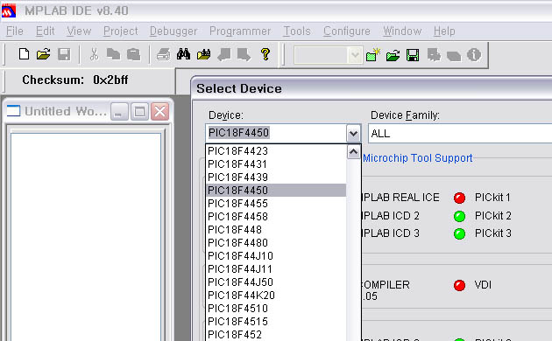Select PIC18F4439 from the list
Image resolution: width=552 pixels, height=341 pixels.
(x=276, y=177)
